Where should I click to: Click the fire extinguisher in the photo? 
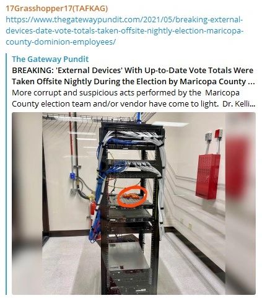[x=92, y=209]
